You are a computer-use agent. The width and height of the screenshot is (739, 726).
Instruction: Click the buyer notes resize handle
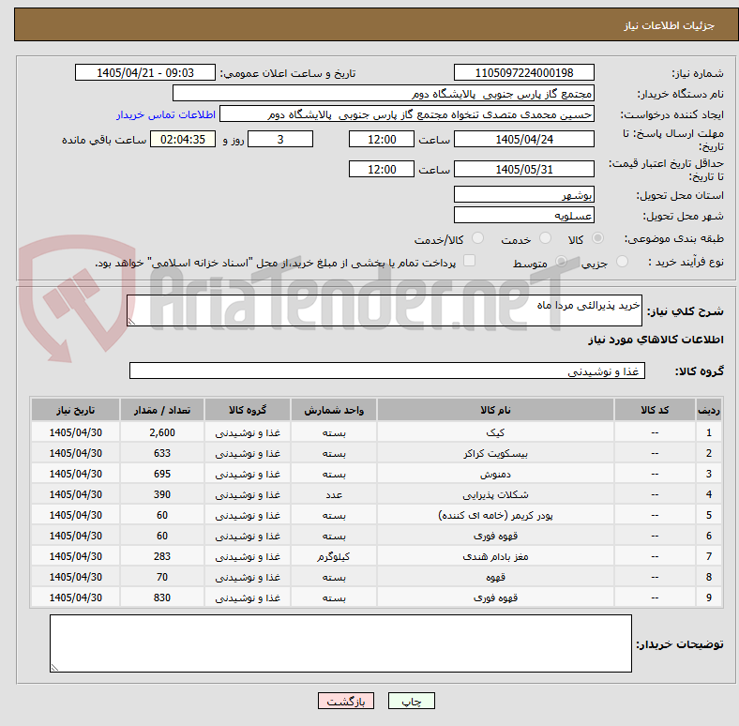click(54, 667)
